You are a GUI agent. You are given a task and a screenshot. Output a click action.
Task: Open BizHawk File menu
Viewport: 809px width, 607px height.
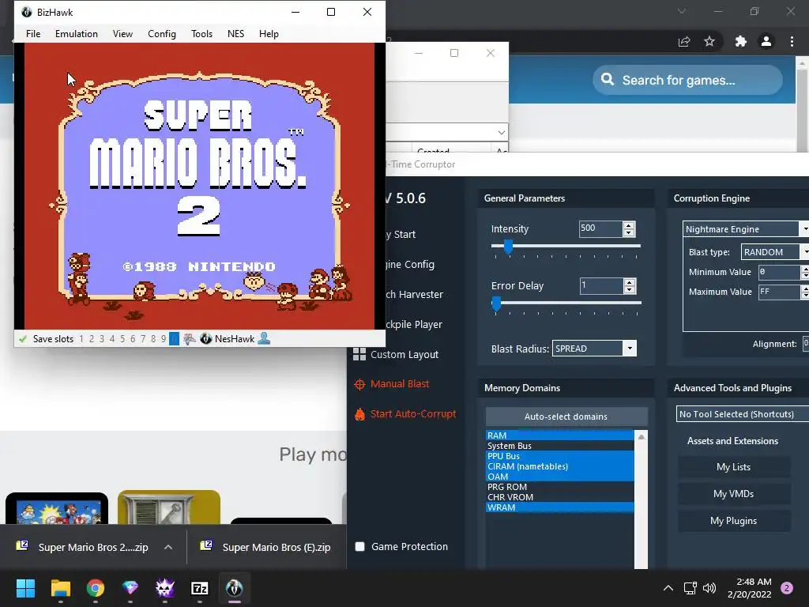point(33,33)
